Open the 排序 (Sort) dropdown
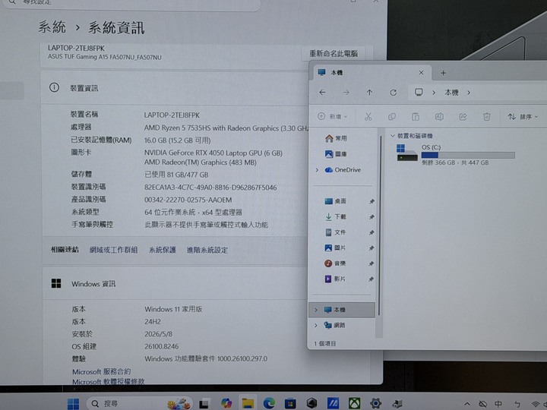The width and height of the screenshot is (547, 410). [x=523, y=116]
